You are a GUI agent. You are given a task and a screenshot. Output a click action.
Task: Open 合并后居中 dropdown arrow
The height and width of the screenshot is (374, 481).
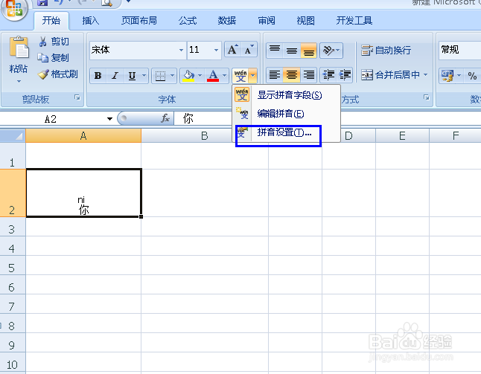click(425, 75)
